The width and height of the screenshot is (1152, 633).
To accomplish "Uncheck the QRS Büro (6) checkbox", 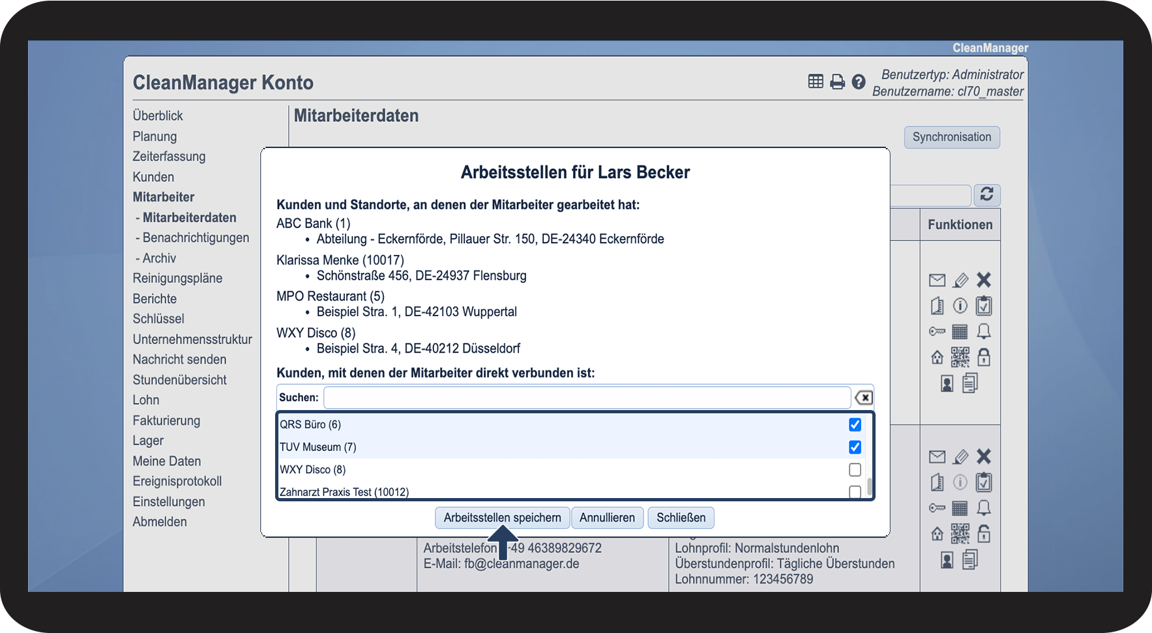I will [855, 424].
